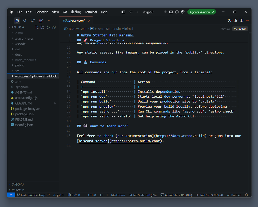This screenshot has height=207, width=258.
Task: Open the Source Control view icon
Action: pos(33,21)
